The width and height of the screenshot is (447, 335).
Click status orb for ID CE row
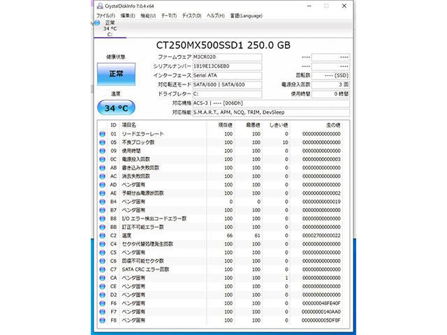[x=103, y=287]
